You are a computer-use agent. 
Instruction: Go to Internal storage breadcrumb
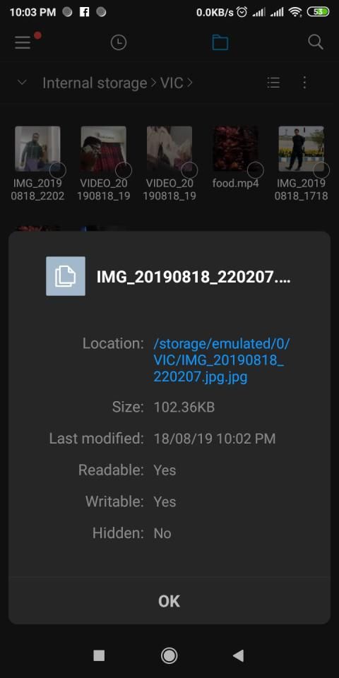tap(95, 83)
